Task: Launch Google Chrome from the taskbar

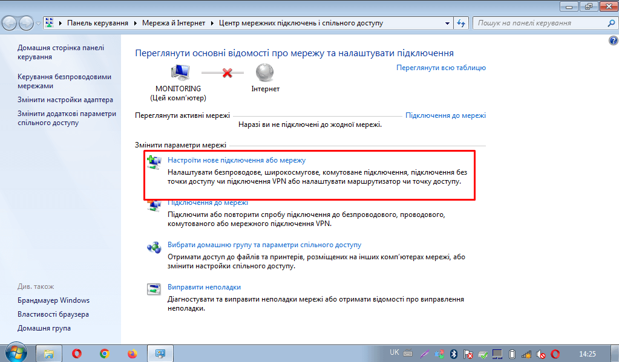Action: [105, 353]
